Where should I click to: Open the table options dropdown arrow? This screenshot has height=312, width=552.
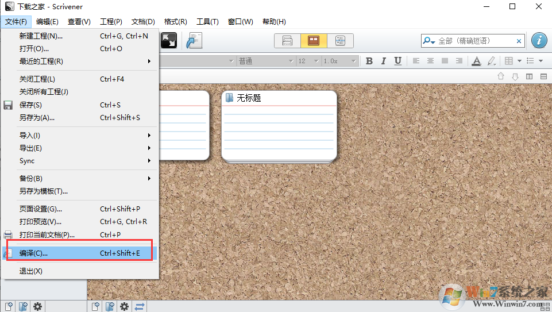click(x=519, y=61)
